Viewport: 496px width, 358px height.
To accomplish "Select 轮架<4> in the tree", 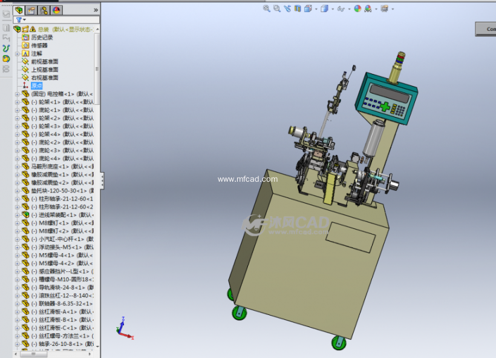I will 62,134.
